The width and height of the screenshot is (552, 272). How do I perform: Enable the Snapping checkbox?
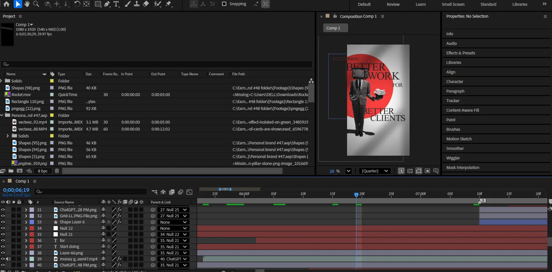click(x=224, y=4)
